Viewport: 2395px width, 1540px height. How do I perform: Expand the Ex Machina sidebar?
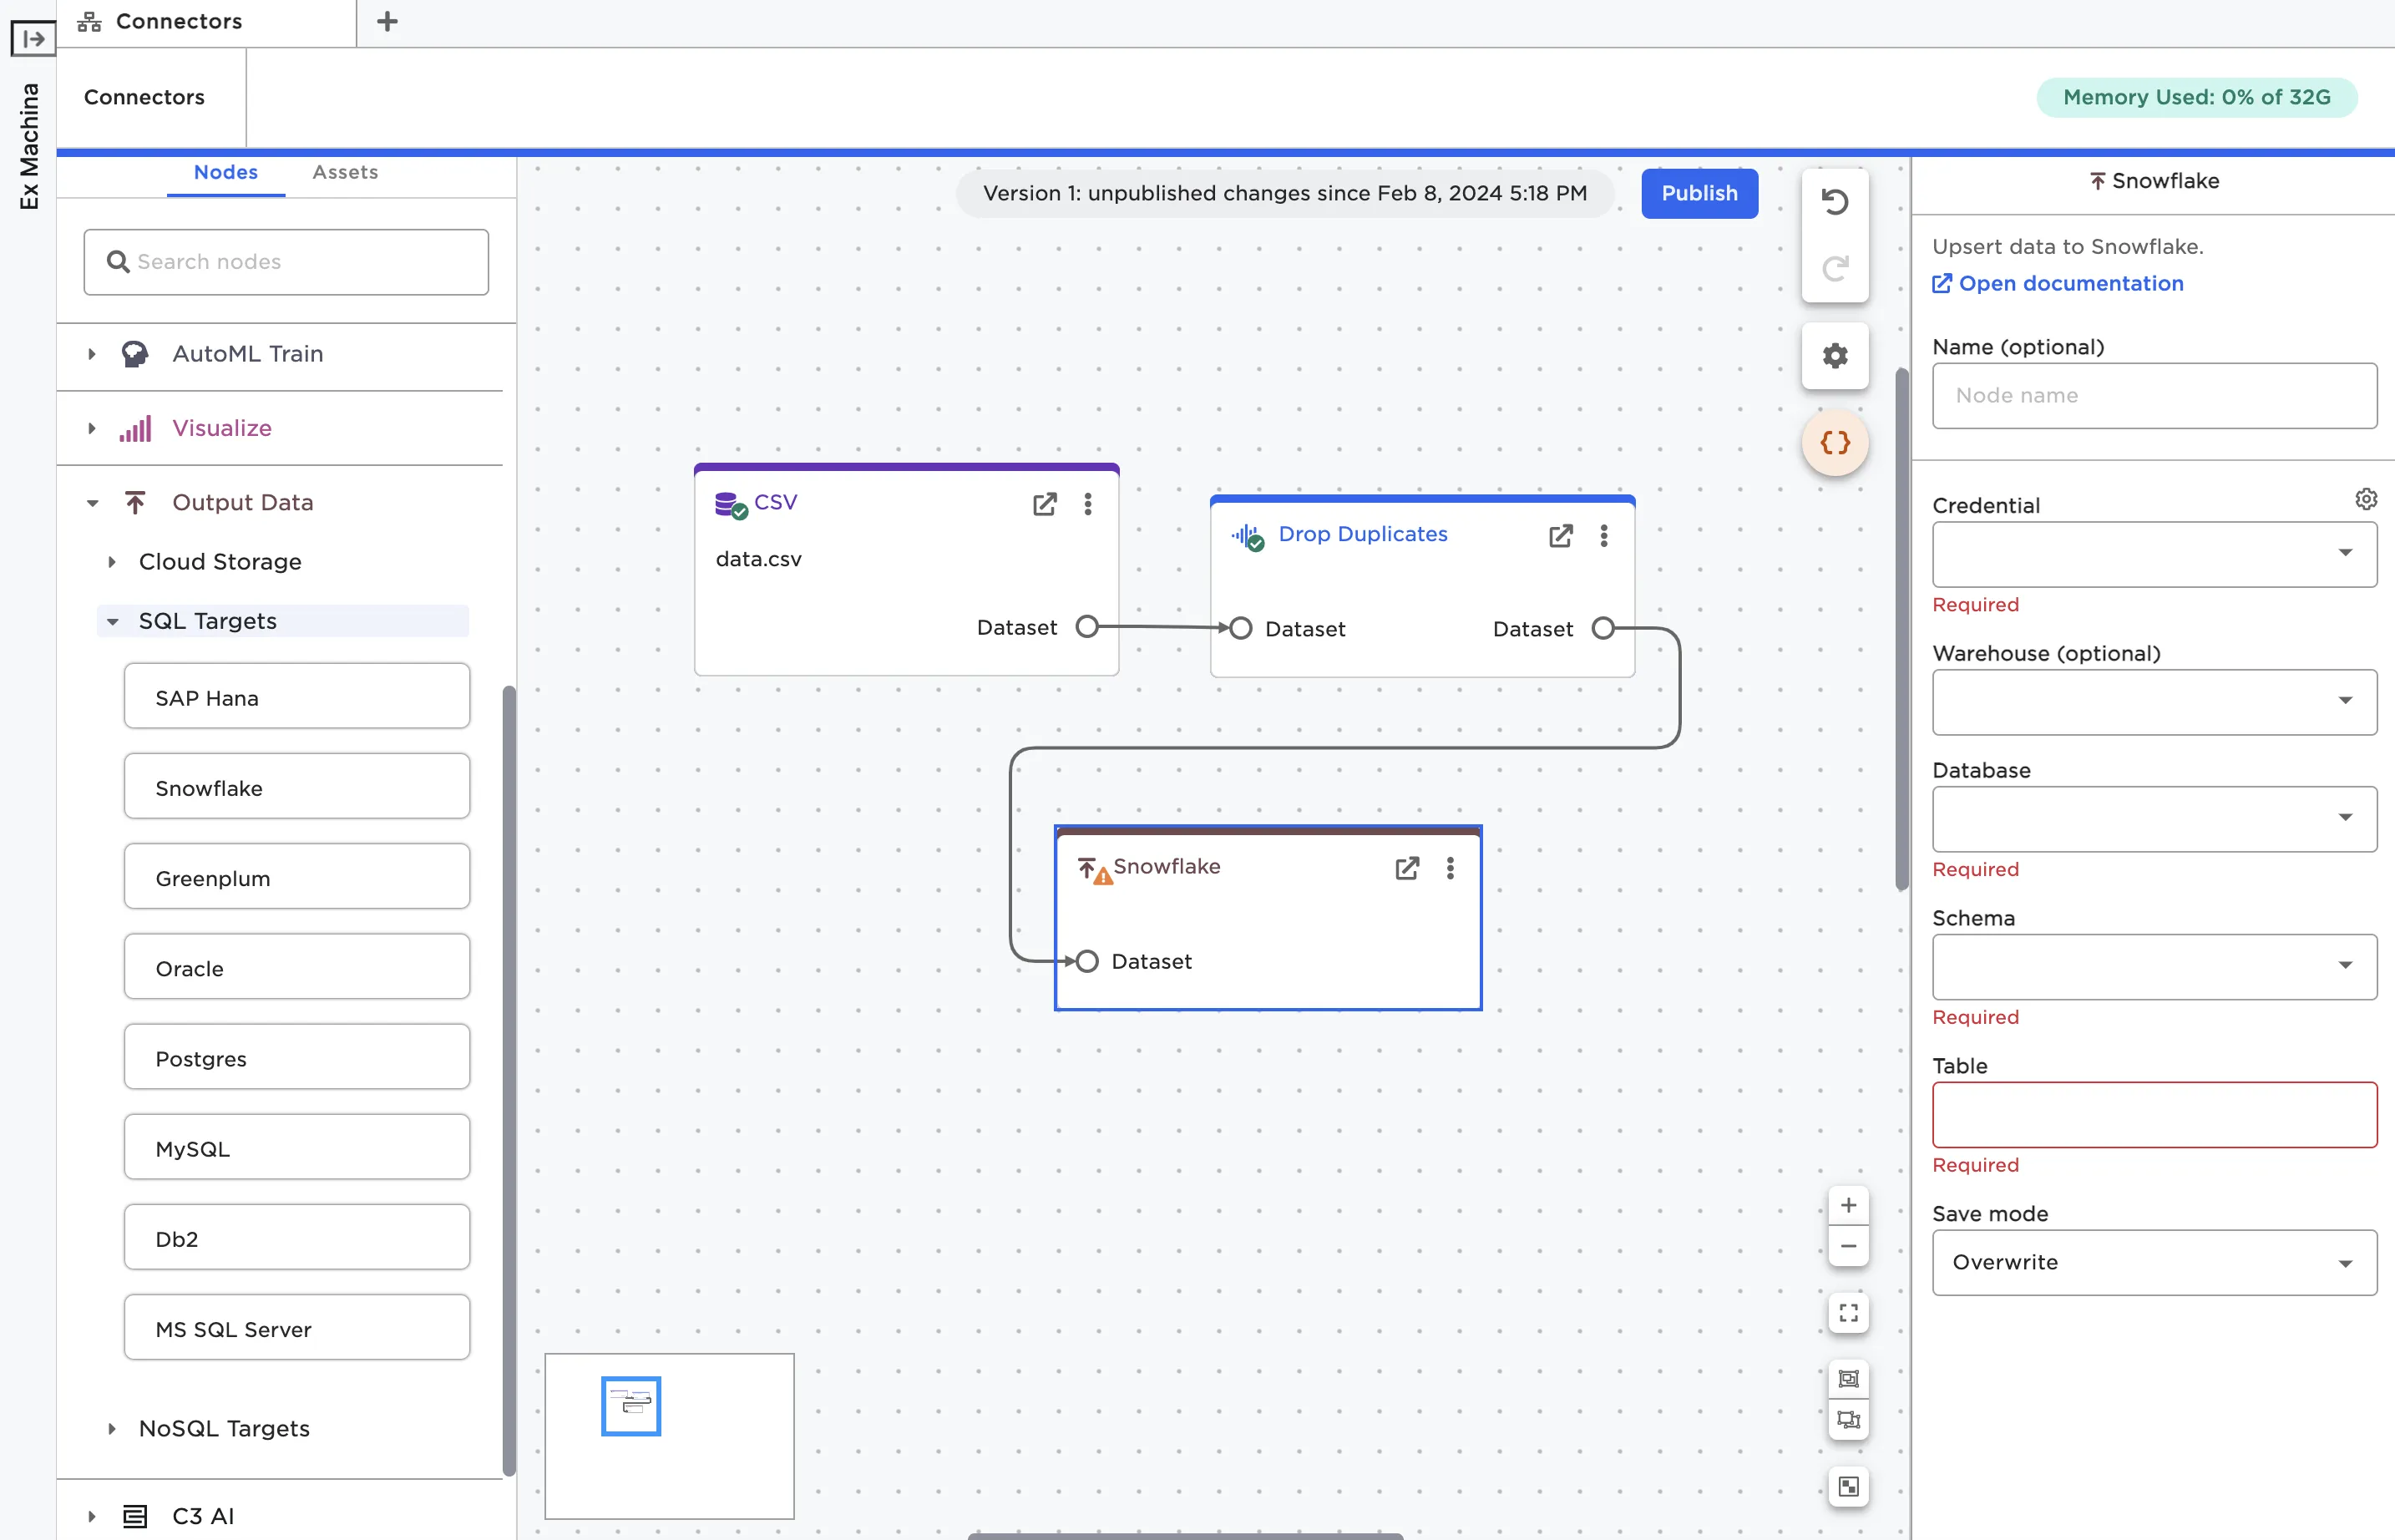pos(32,39)
